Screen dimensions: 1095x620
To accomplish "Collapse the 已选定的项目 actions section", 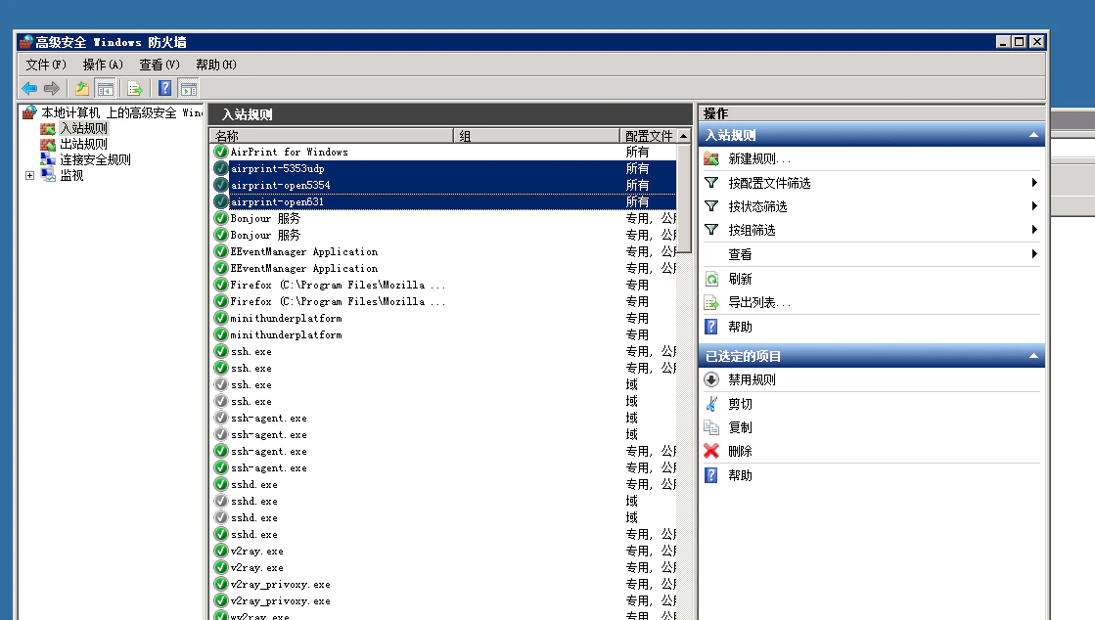I will pyautogui.click(x=1033, y=357).
